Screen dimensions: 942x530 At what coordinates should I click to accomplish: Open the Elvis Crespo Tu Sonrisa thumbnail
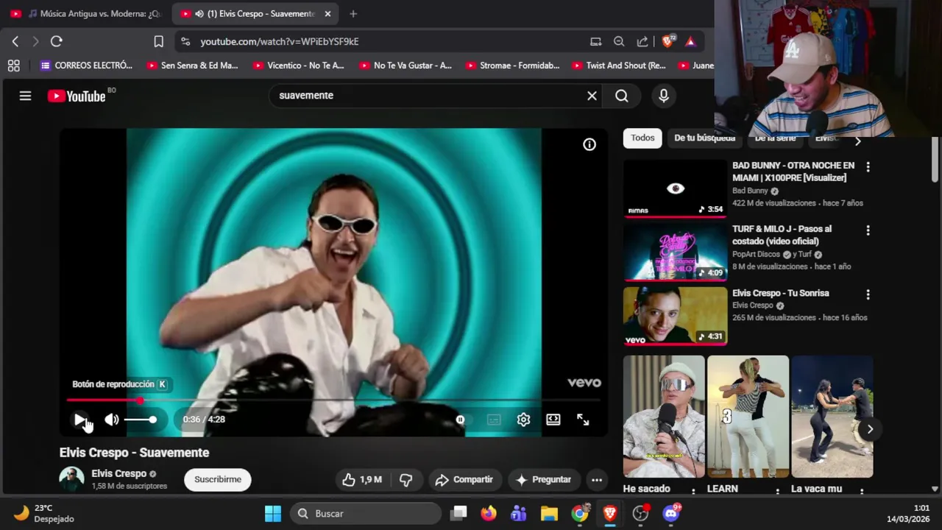click(676, 316)
